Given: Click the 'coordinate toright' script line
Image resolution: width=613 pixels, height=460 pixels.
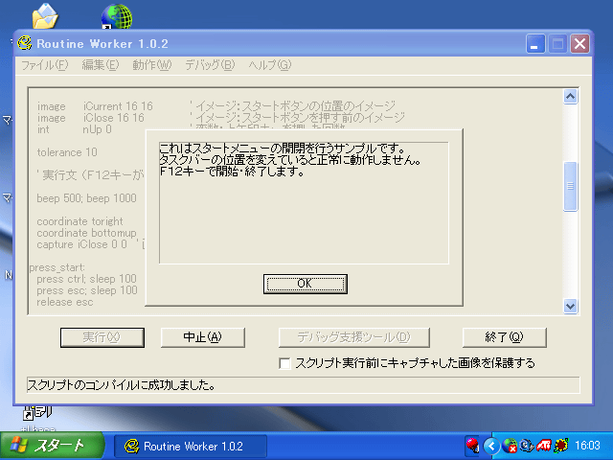Looking at the screenshot, I should pyautogui.click(x=79, y=221).
